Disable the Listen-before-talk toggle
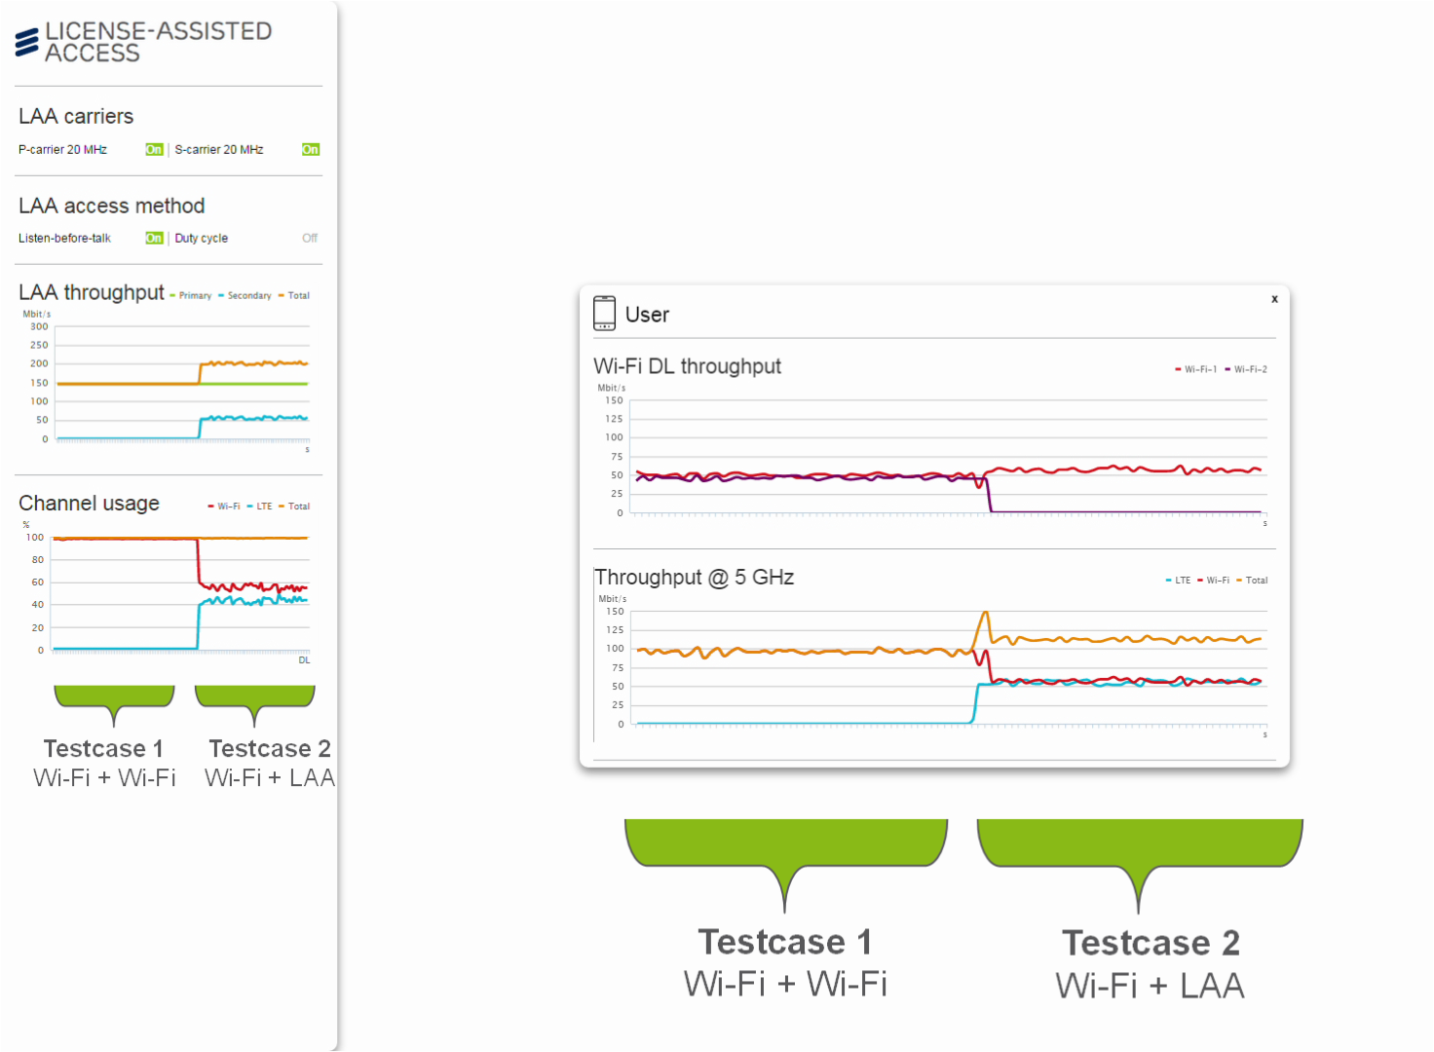Viewport: 1434px width, 1052px height. [x=154, y=239]
